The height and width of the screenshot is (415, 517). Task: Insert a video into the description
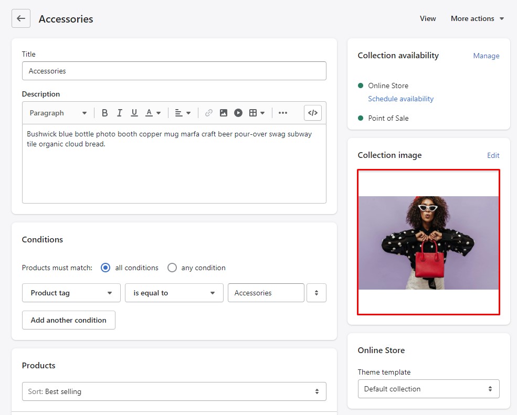238,113
